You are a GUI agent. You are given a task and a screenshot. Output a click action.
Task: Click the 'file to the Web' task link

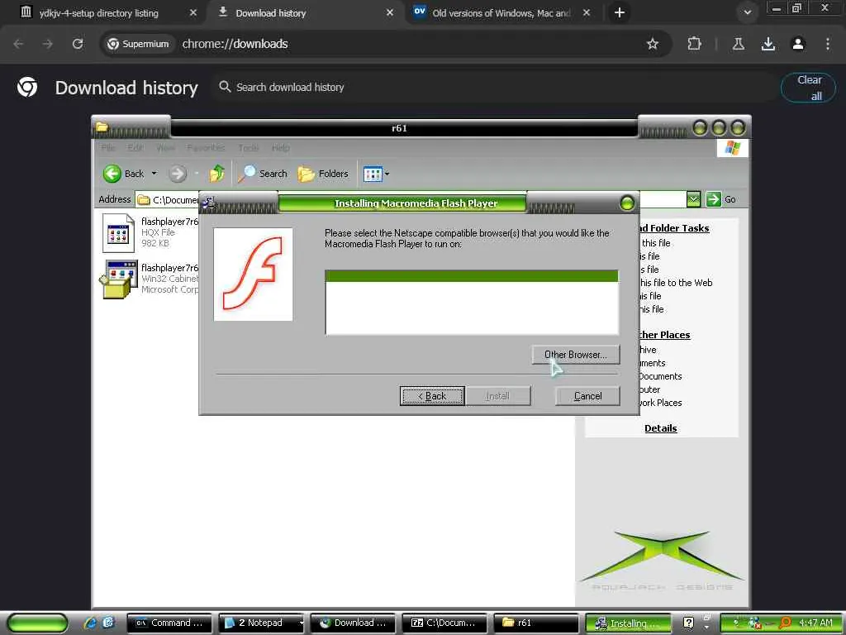676,283
